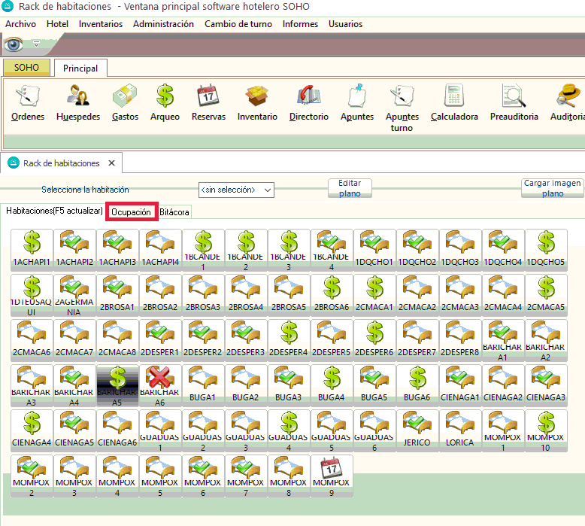Launch the Inventario box icon

pos(257,96)
